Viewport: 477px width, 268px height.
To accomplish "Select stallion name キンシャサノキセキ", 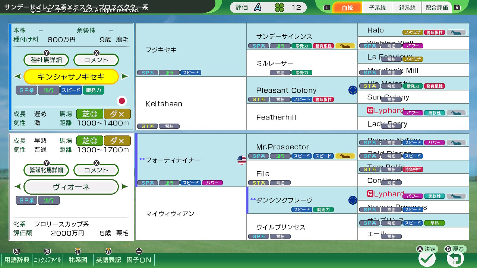I will (71, 77).
